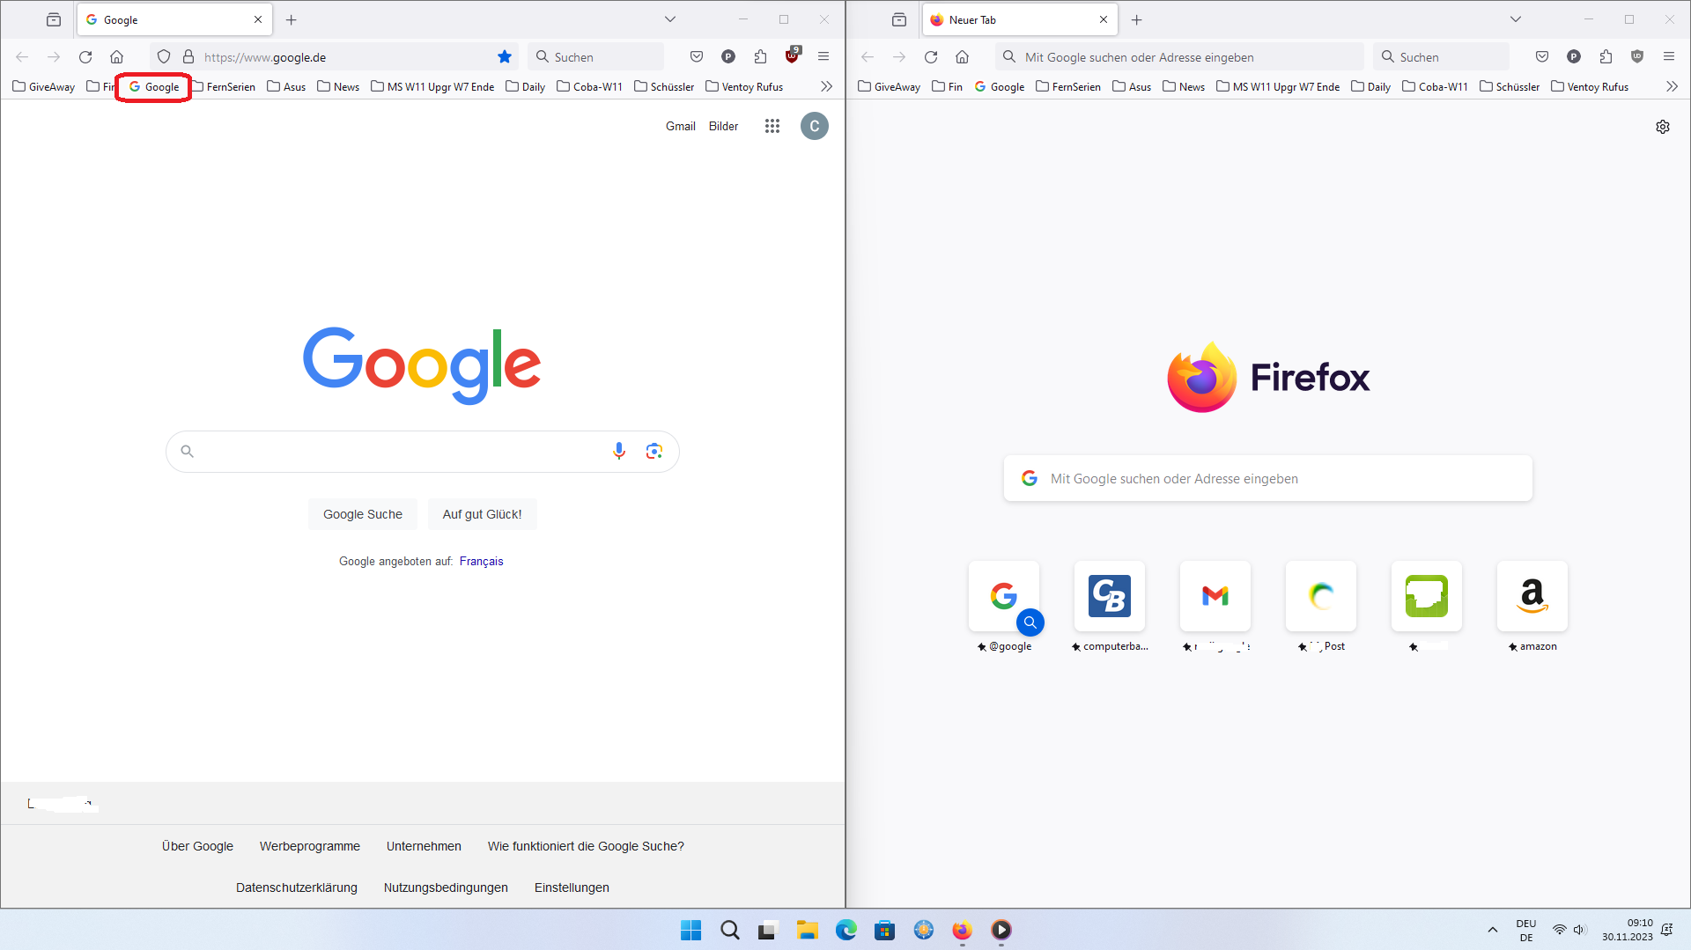Open Windows Start menu

pyautogui.click(x=691, y=930)
